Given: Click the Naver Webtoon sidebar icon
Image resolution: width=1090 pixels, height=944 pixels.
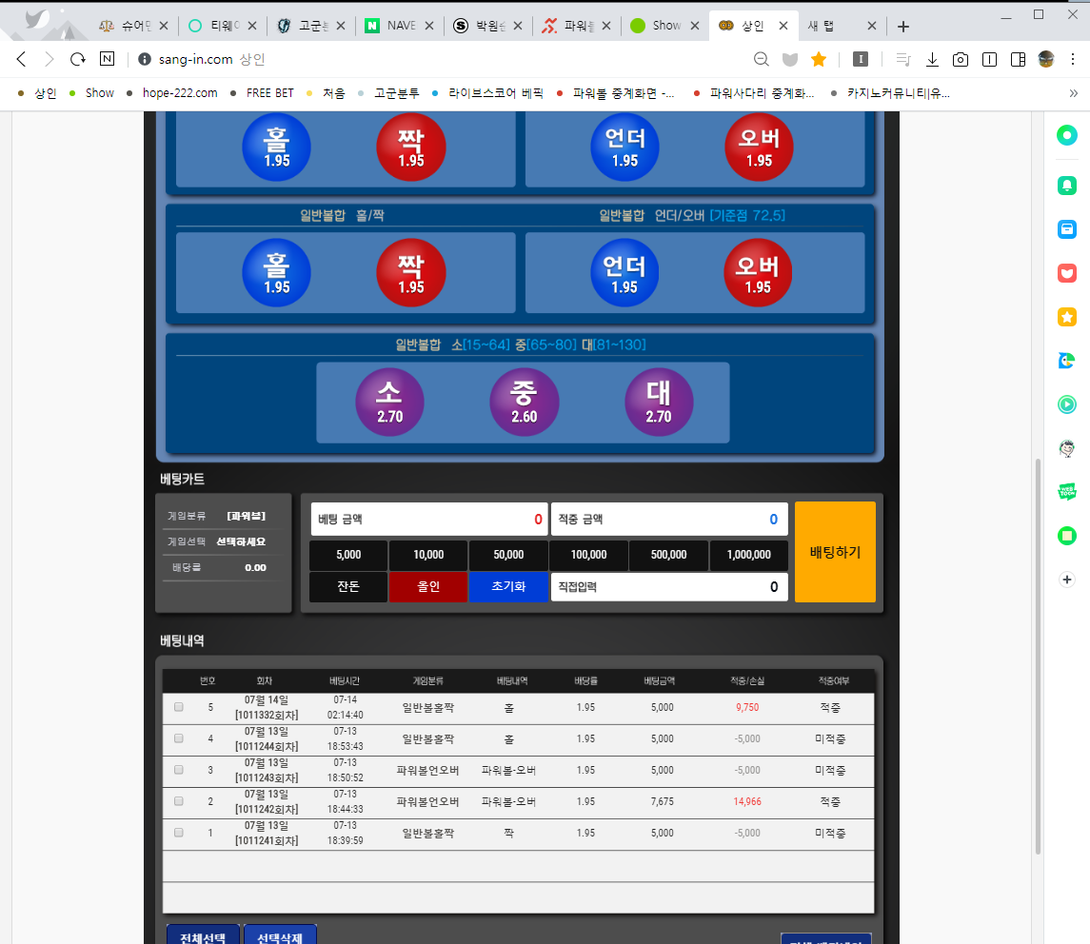Looking at the screenshot, I should [1067, 492].
